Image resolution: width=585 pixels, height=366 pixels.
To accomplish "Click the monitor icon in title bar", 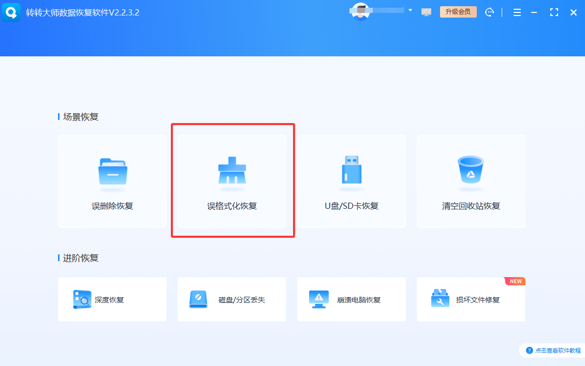I will click(x=426, y=12).
